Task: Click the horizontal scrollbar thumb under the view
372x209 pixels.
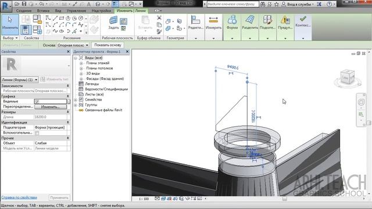Action: (x=284, y=199)
